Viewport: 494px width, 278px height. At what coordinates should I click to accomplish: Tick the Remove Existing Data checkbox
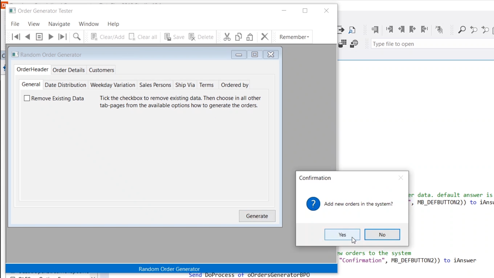coord(27,98)
